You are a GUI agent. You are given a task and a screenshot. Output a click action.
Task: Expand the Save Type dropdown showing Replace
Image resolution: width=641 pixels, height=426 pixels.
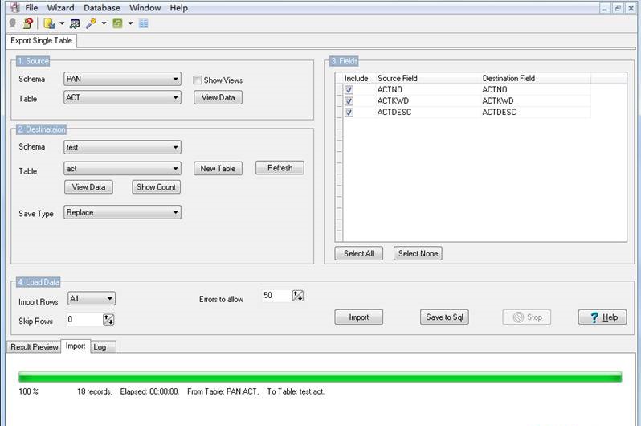click(122, 213)
